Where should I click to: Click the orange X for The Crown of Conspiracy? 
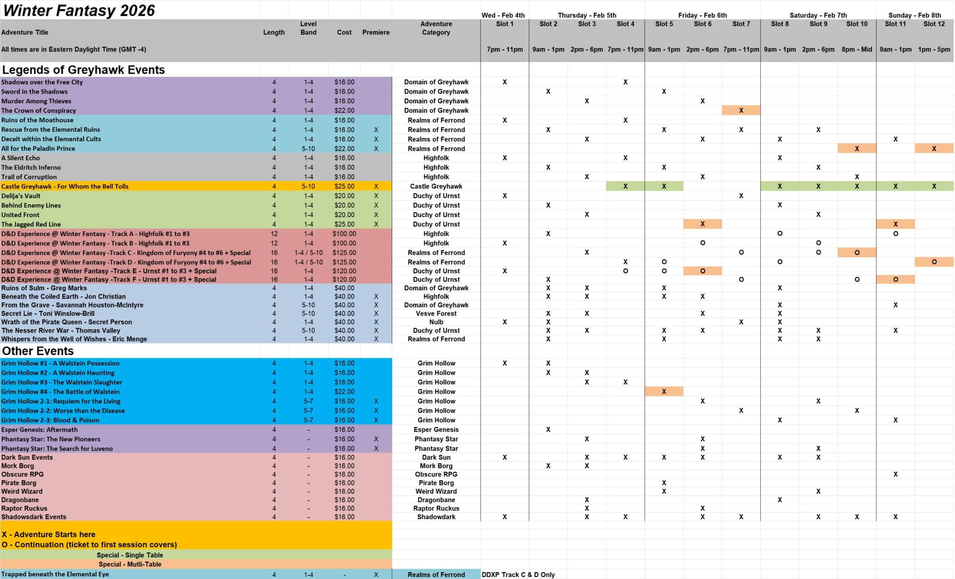(x=740, y=110)
